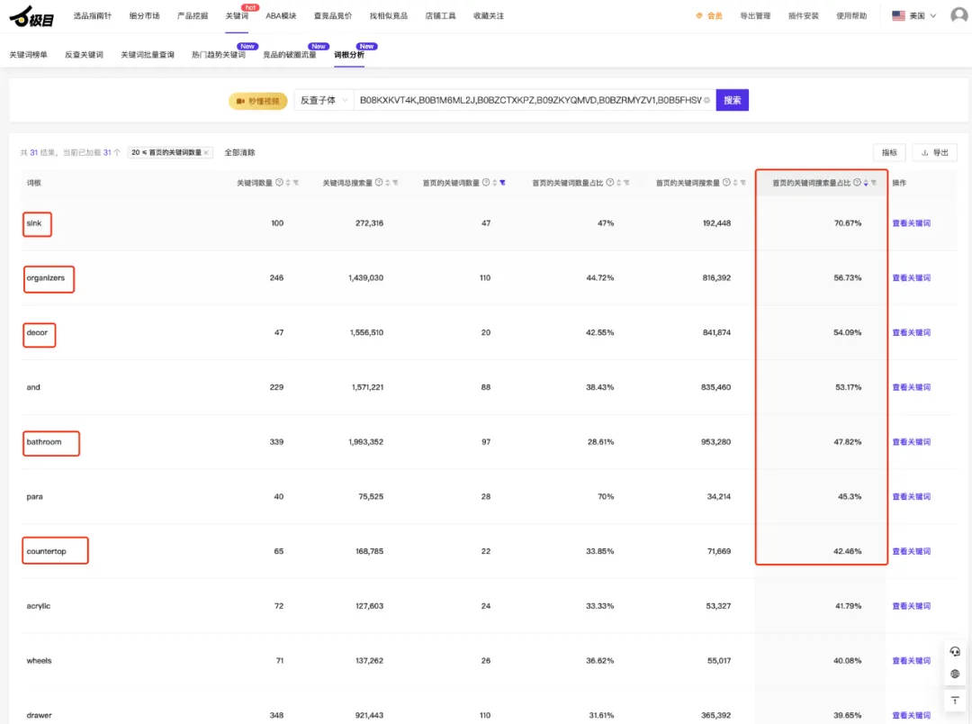Open filter for the 首页的关键词数量占比 column
972x724 pixels.
click(626, 183)
